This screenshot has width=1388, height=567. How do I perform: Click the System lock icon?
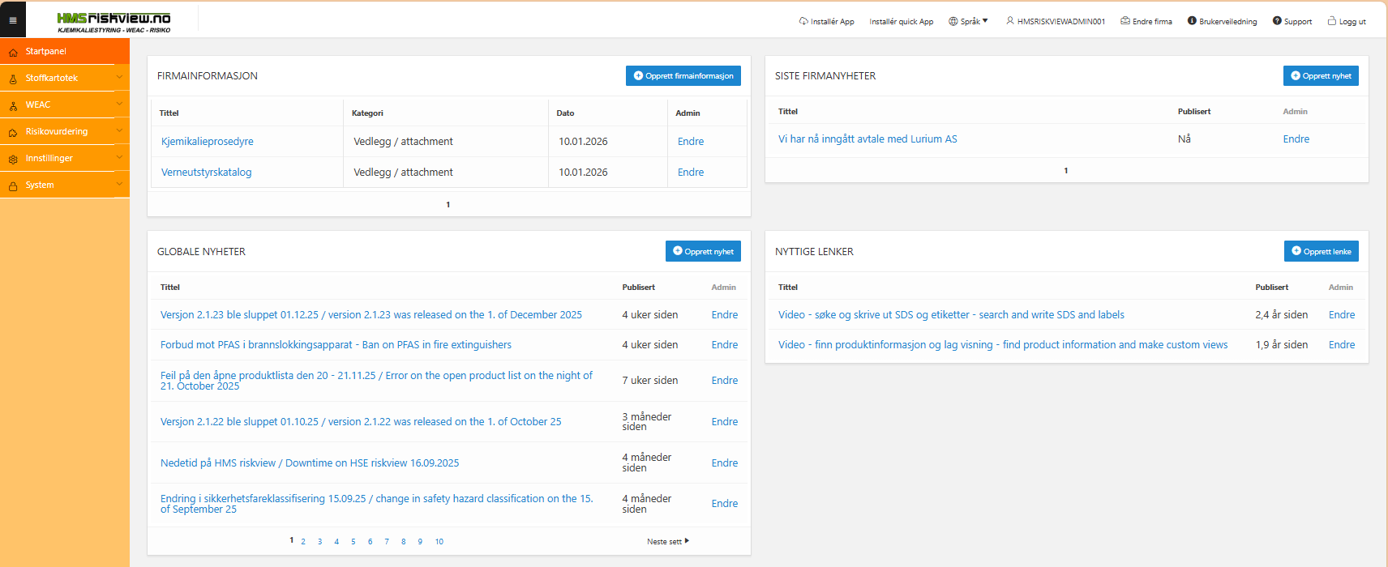click(13, 185)
